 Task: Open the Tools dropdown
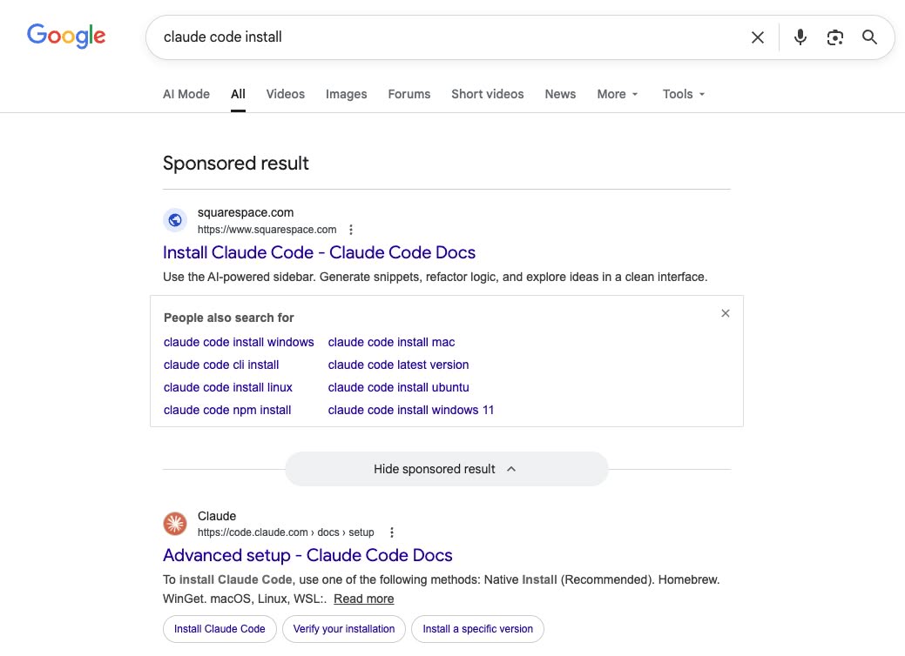684,94
